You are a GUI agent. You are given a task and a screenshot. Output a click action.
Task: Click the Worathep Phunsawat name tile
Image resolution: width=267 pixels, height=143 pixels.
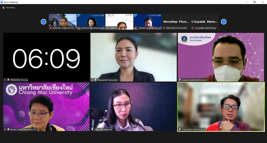click(x=176, y=21)
